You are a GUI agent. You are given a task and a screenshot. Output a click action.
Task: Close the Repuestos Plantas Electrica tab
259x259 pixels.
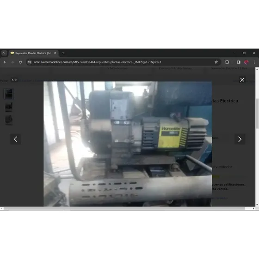pyautogui.click(x=55, y=53)
